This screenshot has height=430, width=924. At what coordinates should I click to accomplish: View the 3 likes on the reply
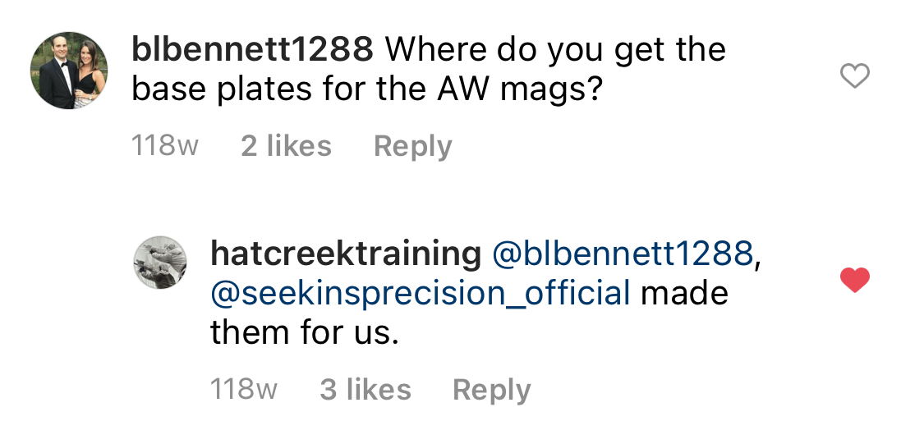(365, 389)
